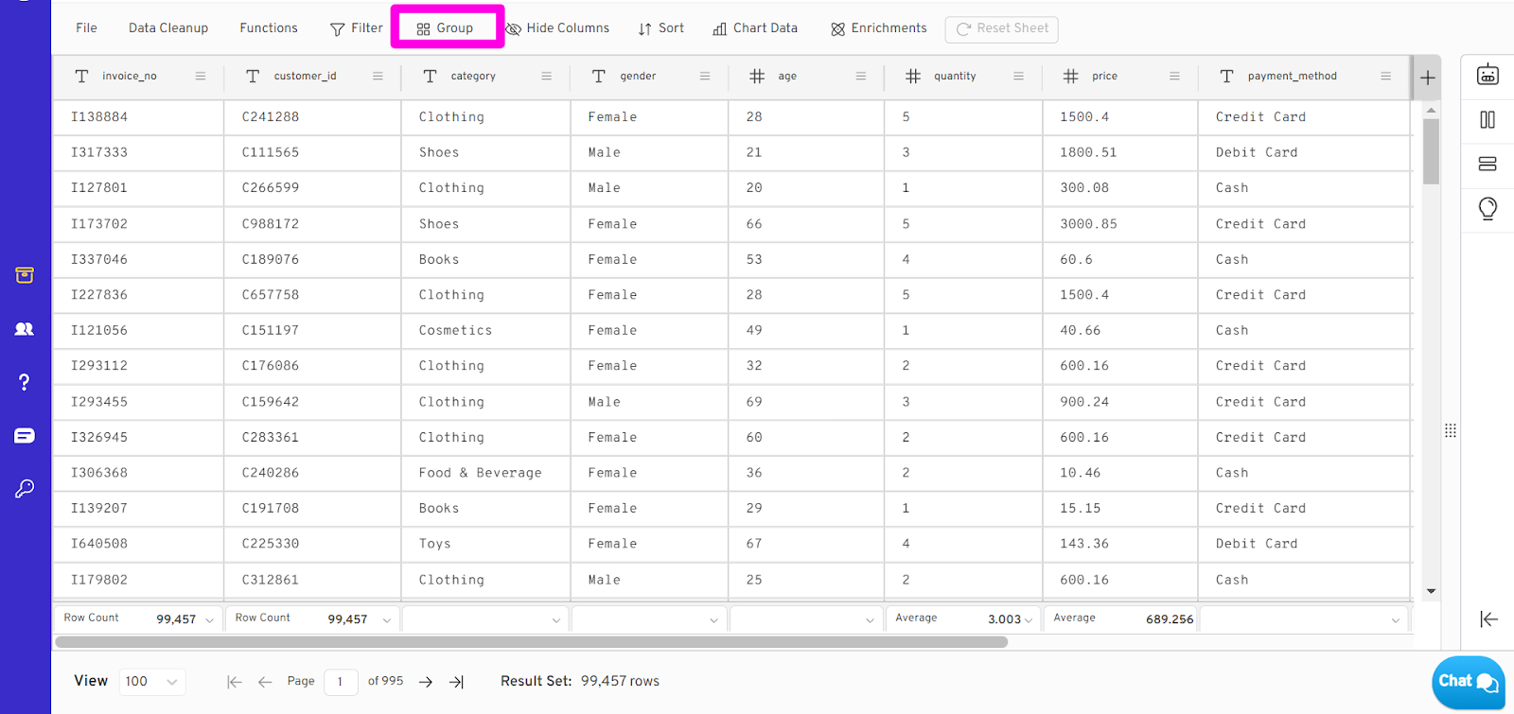Viewport: 1514px width, 714px height.
Task: Open customer_id Row Count aggregate dropdown
Action: point(386,620)
